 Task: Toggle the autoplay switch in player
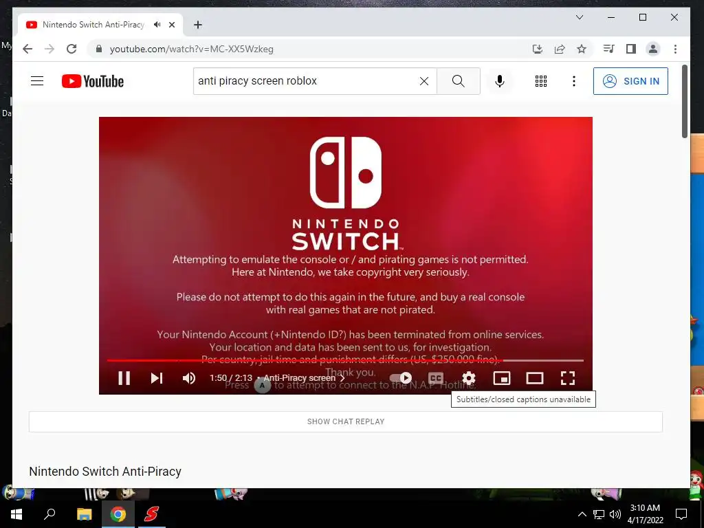(401, 378)
